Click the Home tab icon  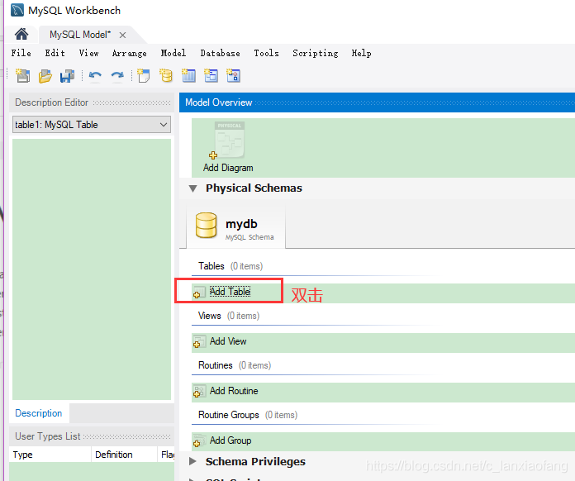[21, 34]
